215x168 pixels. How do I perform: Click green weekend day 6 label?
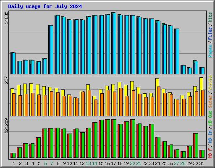pos(45,163)
